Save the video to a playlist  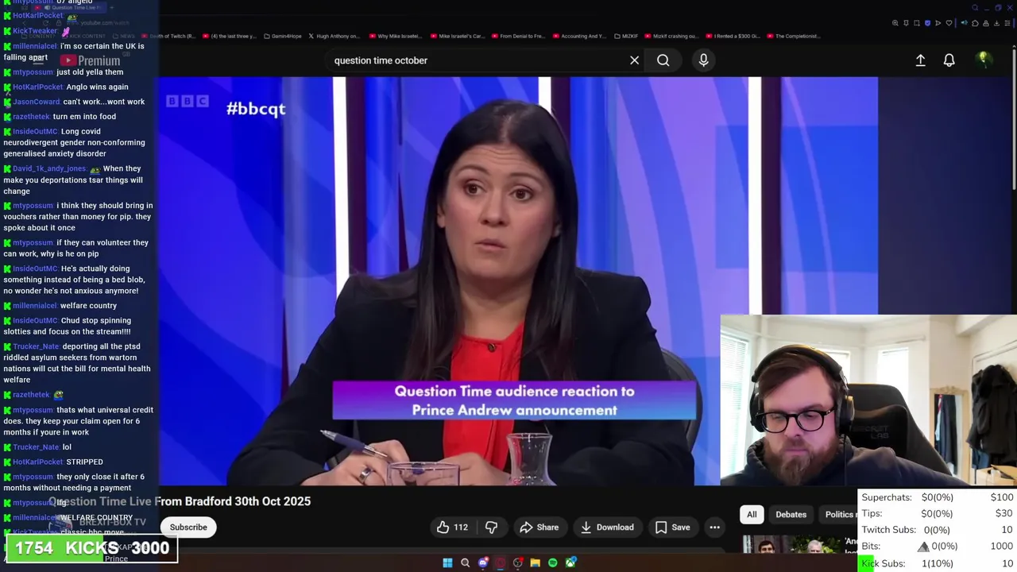pyautogui.click(x=672, y=527)
